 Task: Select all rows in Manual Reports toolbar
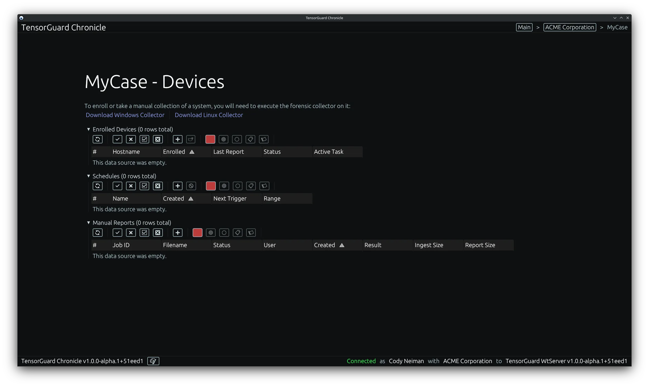pos(144,232)
